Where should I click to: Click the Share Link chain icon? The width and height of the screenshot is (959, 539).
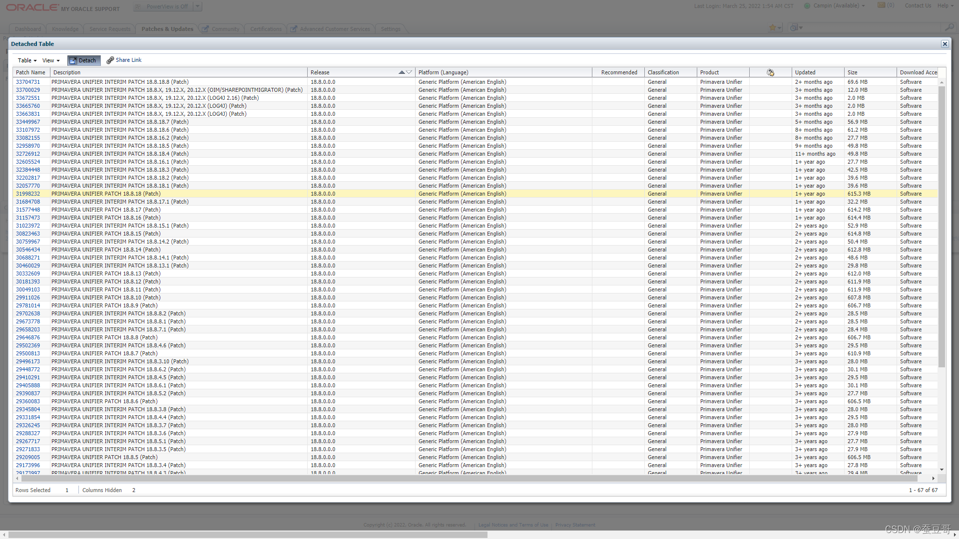[110, 60]
